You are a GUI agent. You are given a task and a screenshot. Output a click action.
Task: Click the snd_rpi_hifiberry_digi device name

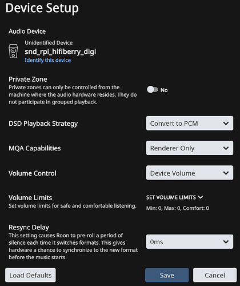[x=61, y=51]
